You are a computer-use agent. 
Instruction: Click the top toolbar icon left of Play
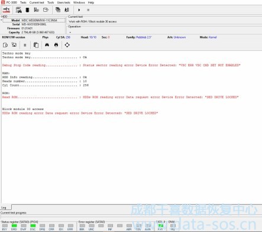tap(67, 10)
